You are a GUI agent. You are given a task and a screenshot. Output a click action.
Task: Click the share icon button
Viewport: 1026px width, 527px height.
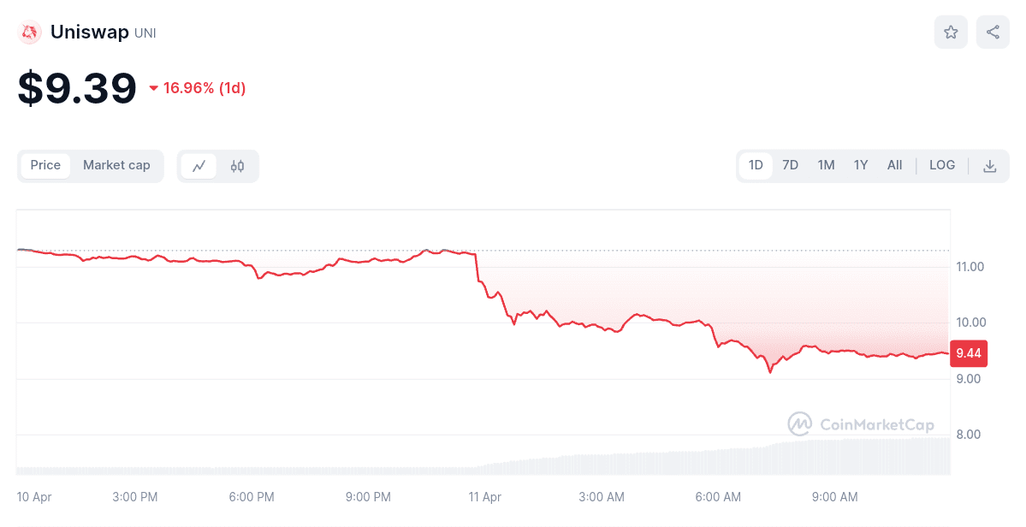tap(993, 33)
